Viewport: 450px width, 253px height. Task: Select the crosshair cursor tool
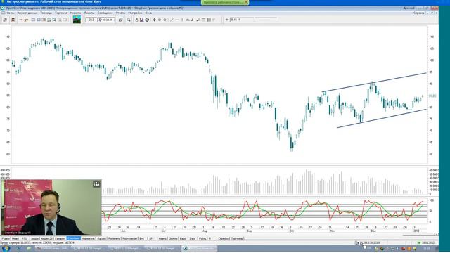[154, 20]
